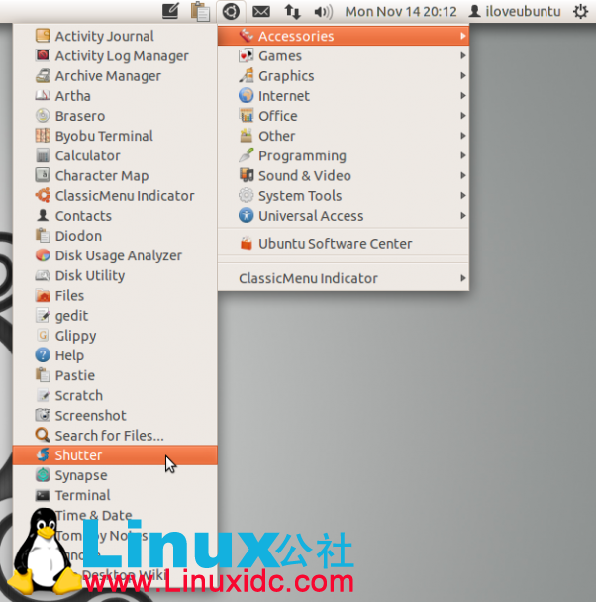Click the Artha dictionary icon
Screen dimensions: 596x602
[x=43, y=96]
